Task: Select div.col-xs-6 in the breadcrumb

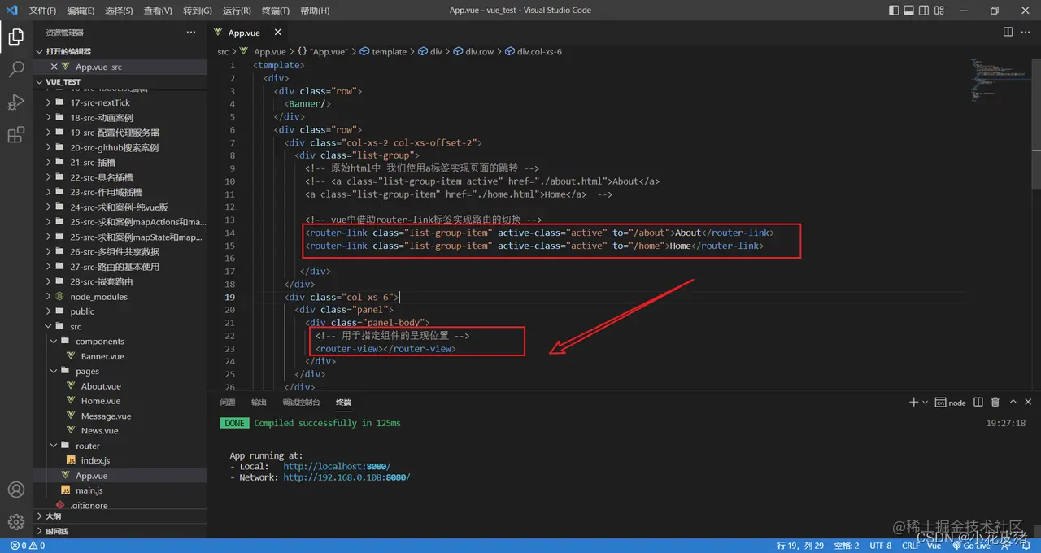Action: tap(533, 51)
